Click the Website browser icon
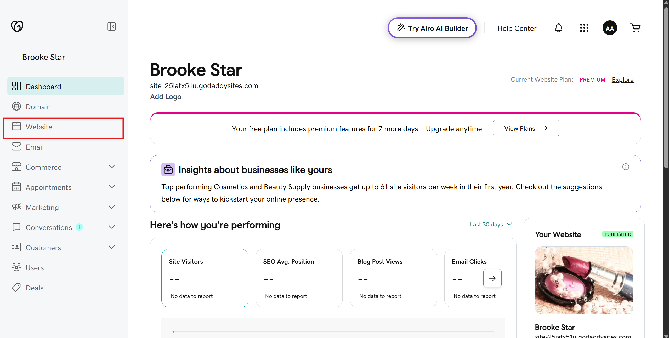 [x=16, y=127]
